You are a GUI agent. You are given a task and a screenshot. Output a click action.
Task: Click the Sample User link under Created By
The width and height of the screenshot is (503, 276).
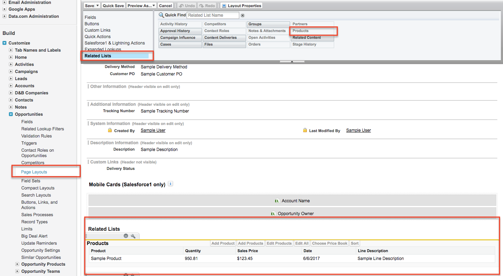coord(153,130)
